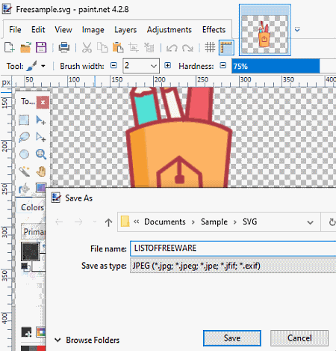Click the add color to palette icon

coord(26,332)
